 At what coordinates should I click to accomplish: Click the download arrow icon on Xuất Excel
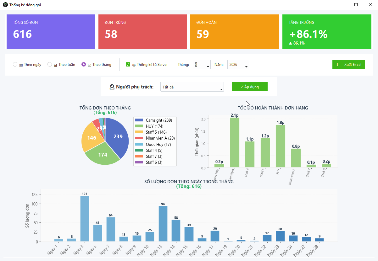(x=337, y=64)
